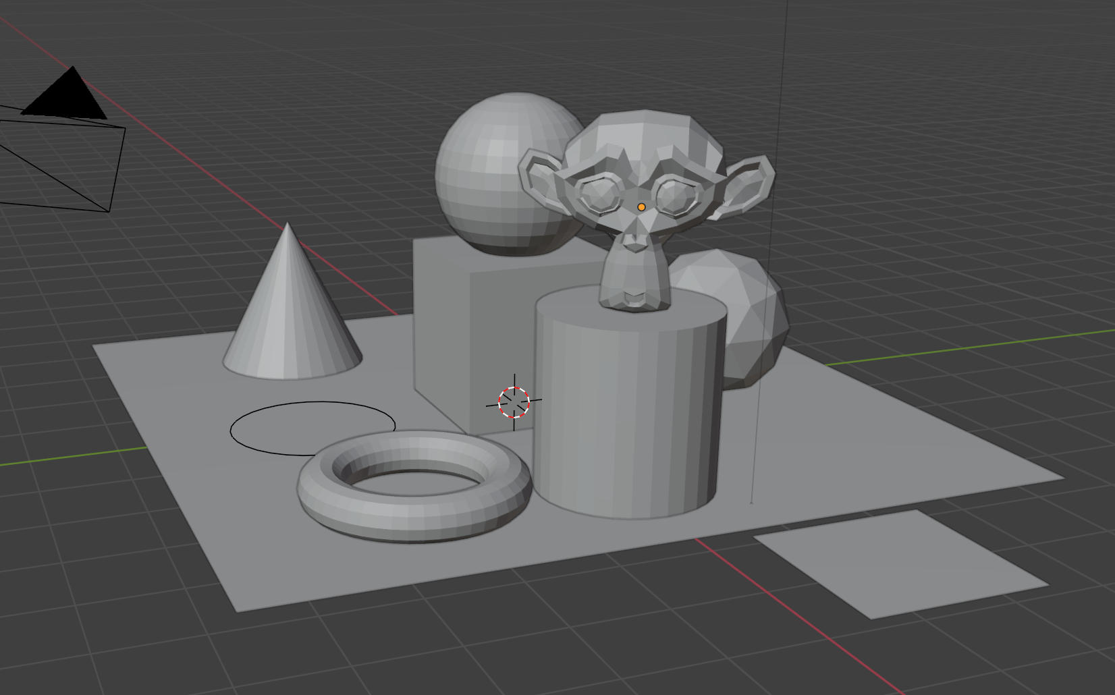1115x695 pixels.
Task: Click the red-white 3D cursor crosshair
Action: 514,403
